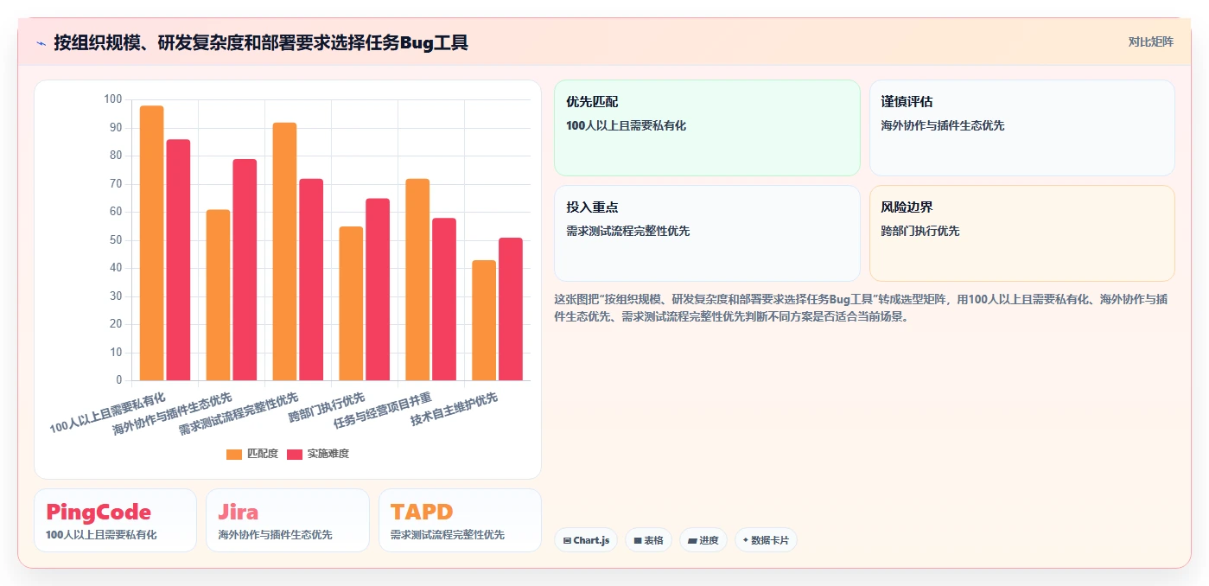This screenshot has height=586, width=1209.
Task: Click x-axis label 技术自主维护优先
Action: tap(455, 409)
